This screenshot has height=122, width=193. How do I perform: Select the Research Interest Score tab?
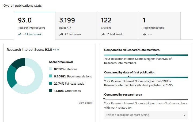35,26
